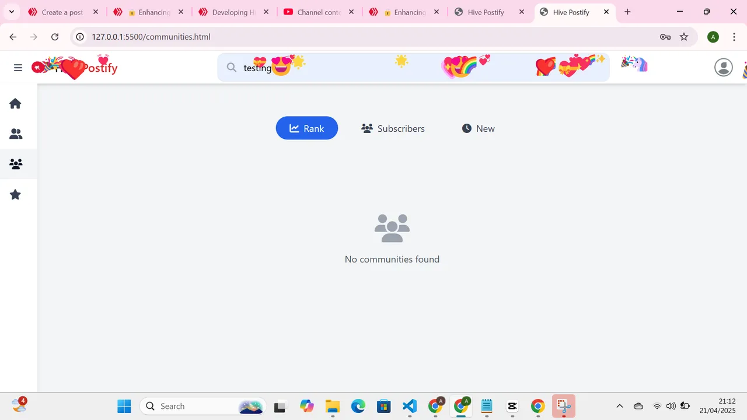Open the Windows Start menu
This screenshot has height=420, width=747.
click(124, 406)
